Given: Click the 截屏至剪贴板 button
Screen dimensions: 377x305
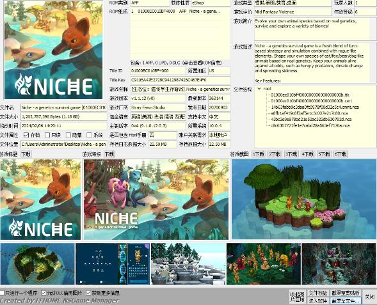Looking at the screenshot, I should [346, 293].
